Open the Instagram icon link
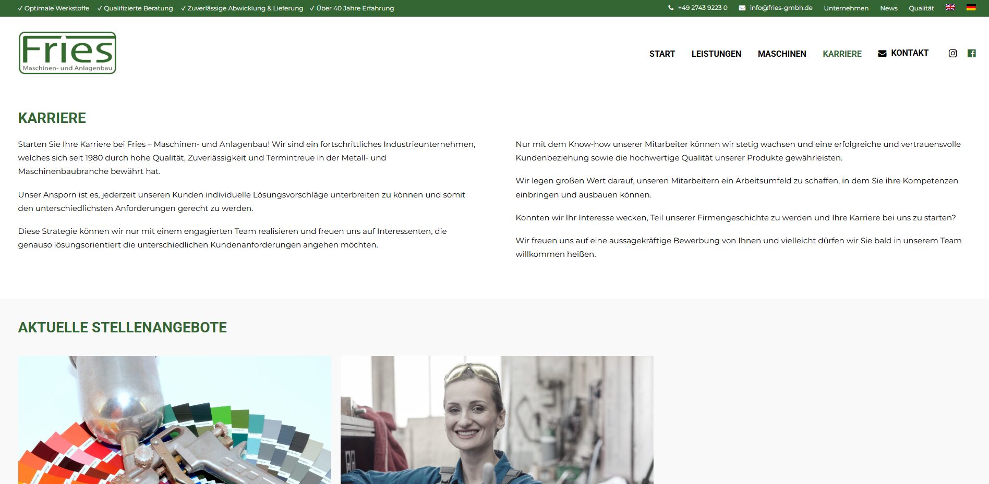Screen dimensions: 989x484 (x=952, y=53)
